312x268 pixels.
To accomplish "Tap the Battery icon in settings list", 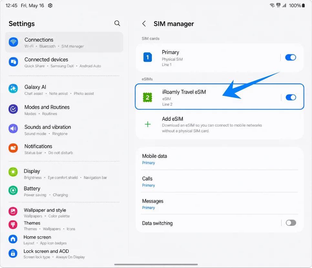I will 13,191.
